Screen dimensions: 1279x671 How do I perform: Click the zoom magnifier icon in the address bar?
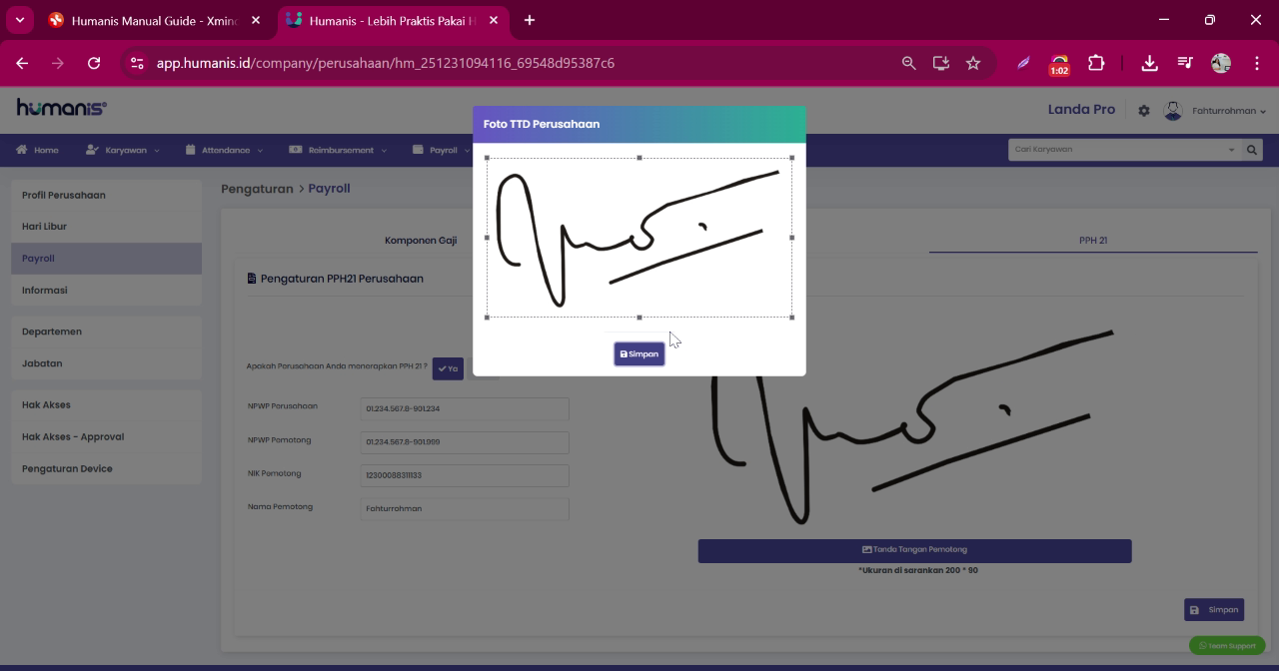click(x=908, y=63)
